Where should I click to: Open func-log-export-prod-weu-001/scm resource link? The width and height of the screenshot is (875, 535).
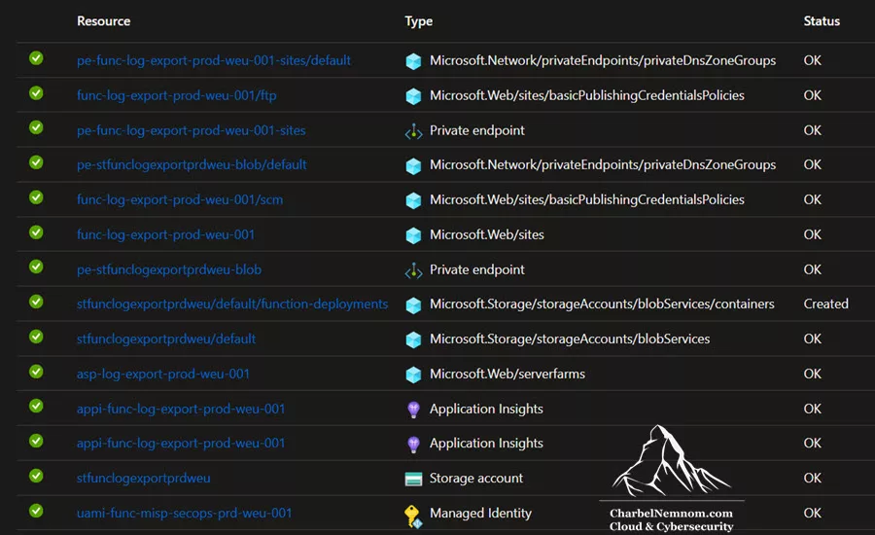point(180,200)
